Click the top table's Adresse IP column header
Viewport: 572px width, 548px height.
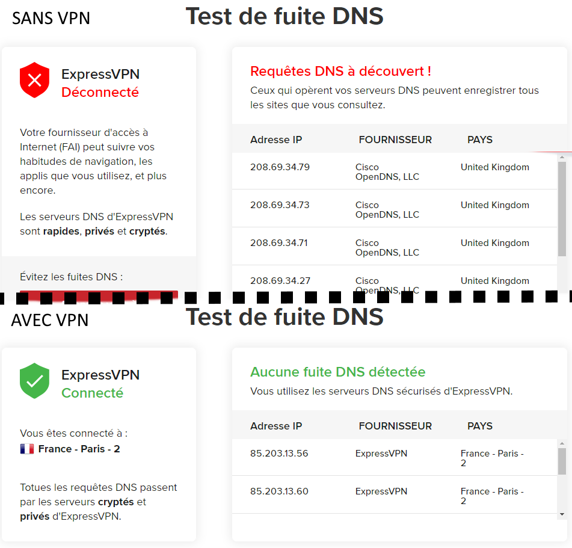coord(276,140)
